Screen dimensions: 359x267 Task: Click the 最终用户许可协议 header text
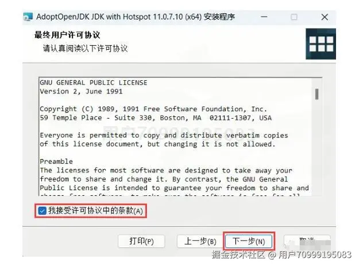coord(67,35)
